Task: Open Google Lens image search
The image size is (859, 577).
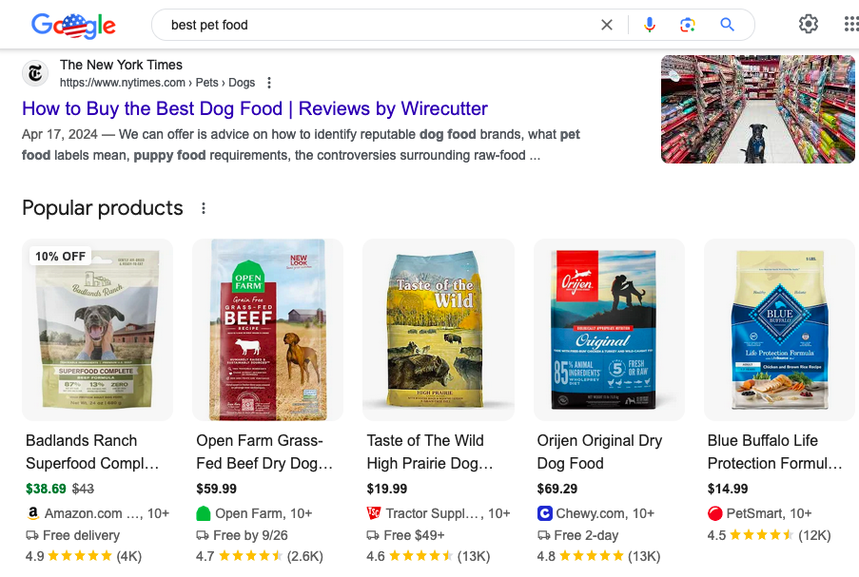Action: (x=688, y=25)
